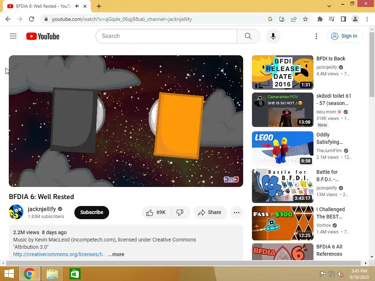Open Windows Store from the taskbar

pos(75,274)
